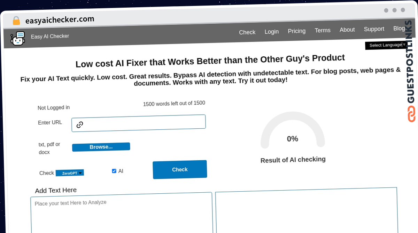Open the Support page
This screenshot has width=418, height=233.
(374, 29)
